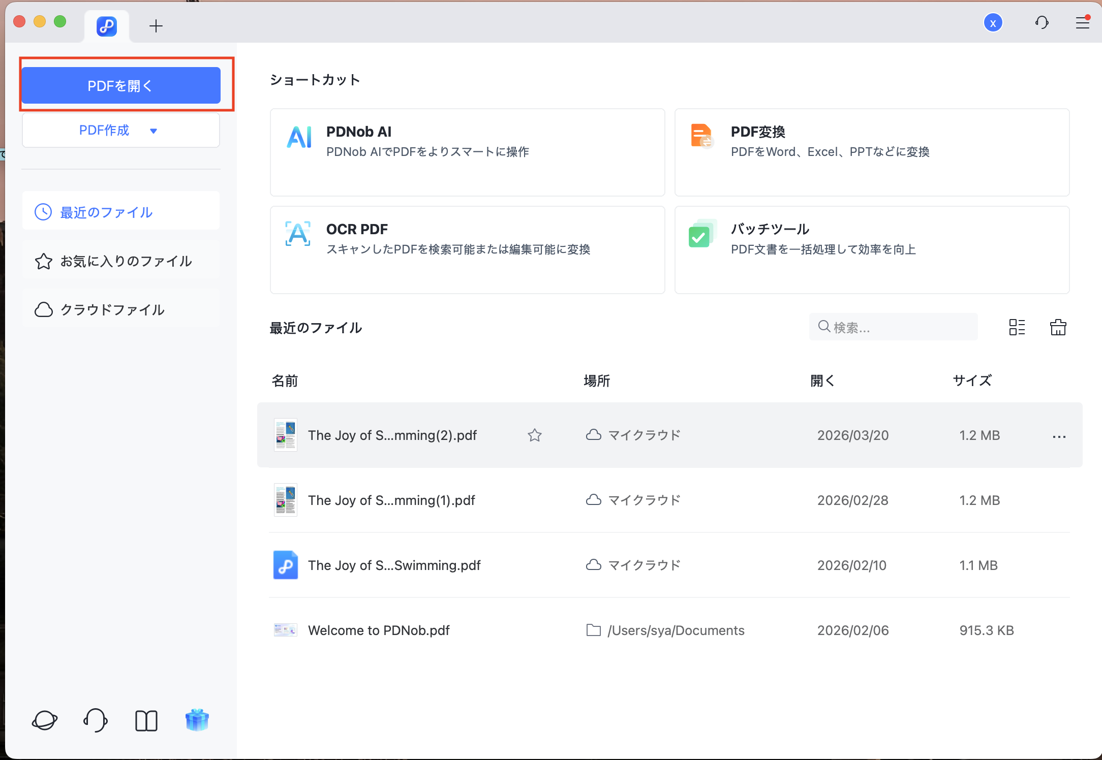1102x760 pixels.
Task: Click the gift box promotion icon
Action: coord(197,720)
